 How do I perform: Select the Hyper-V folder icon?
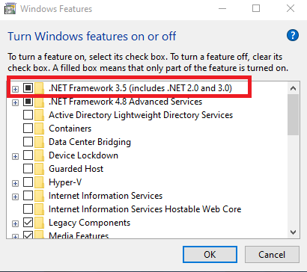point(39,182)
